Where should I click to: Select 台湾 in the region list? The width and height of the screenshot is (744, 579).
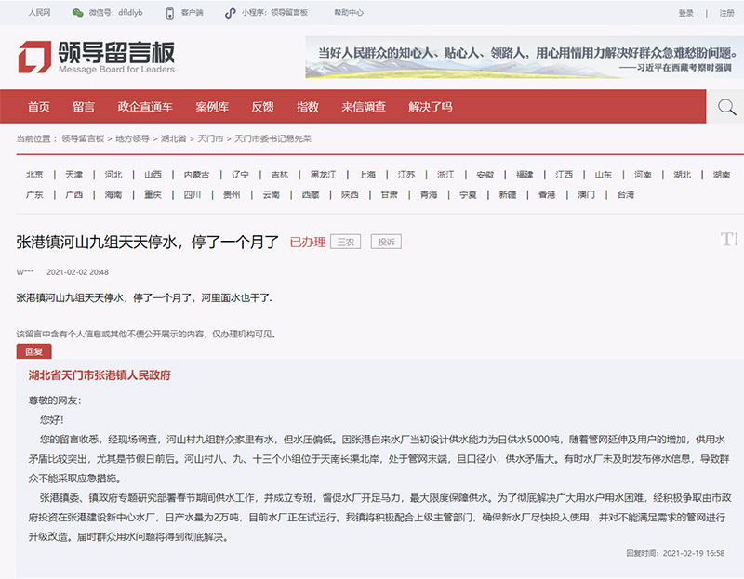[x=626, y=195]
